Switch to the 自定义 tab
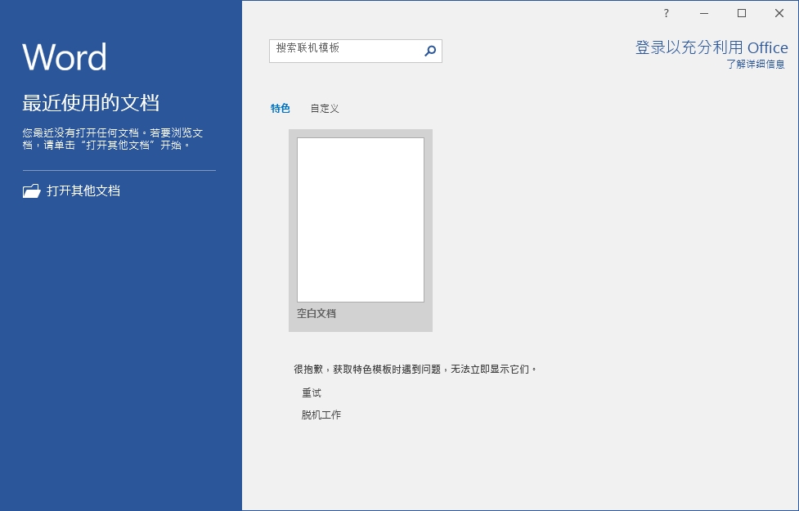This screenshot has width=799, height=511. 325,108
